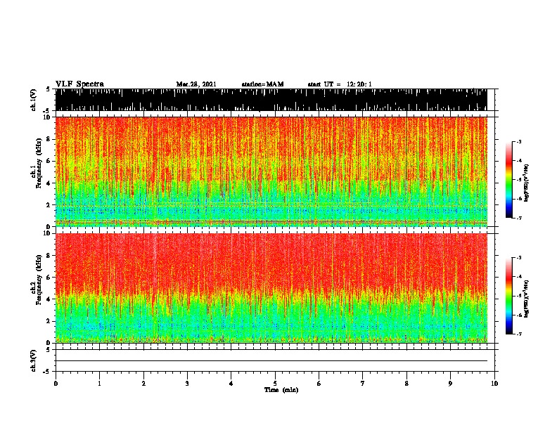
Task: Click the ch.2 "Frequency (kHz)" axis label
Action: tap(39, 280)
